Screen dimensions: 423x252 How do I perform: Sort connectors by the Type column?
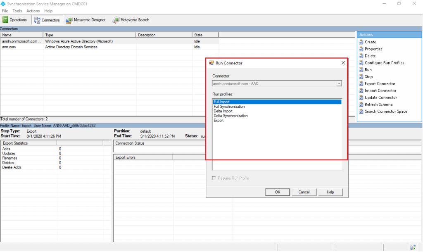(90, 35)
